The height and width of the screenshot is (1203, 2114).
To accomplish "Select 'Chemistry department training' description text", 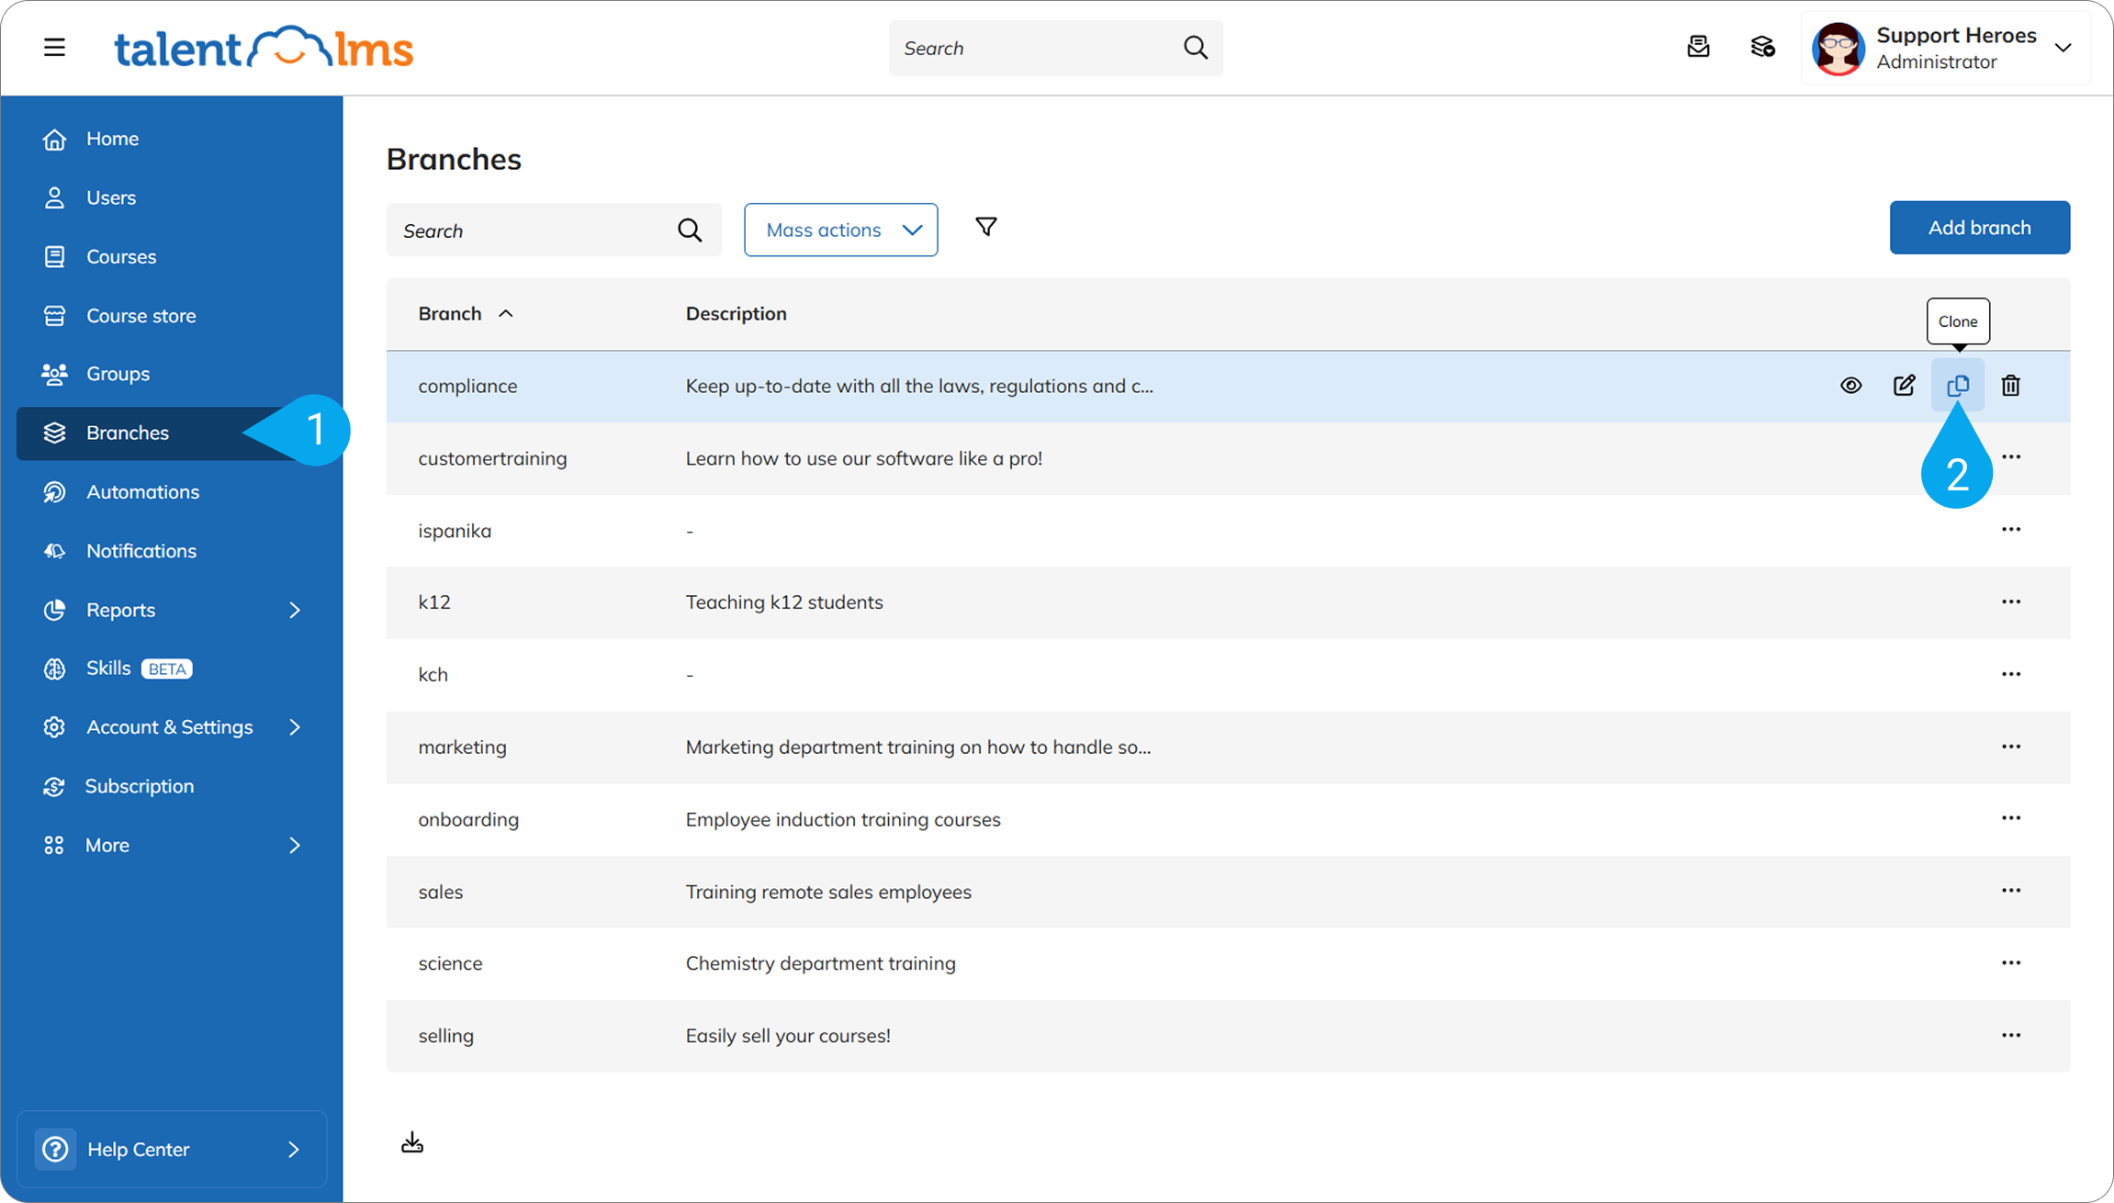I will tap(821, 963).
